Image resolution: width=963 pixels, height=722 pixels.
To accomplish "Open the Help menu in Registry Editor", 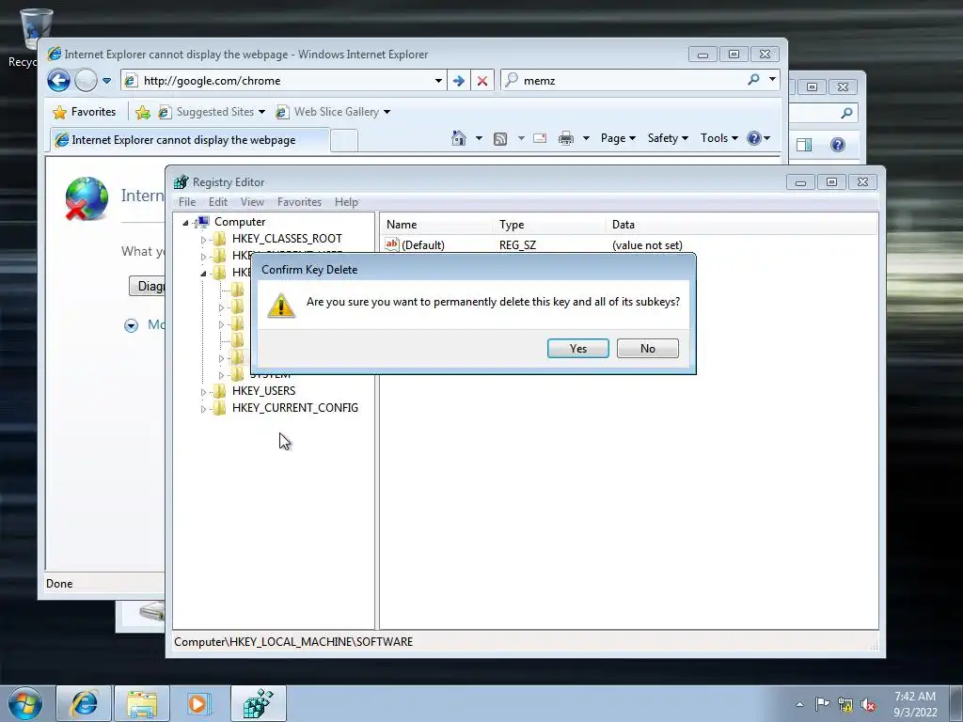I will tap(346, 202).
